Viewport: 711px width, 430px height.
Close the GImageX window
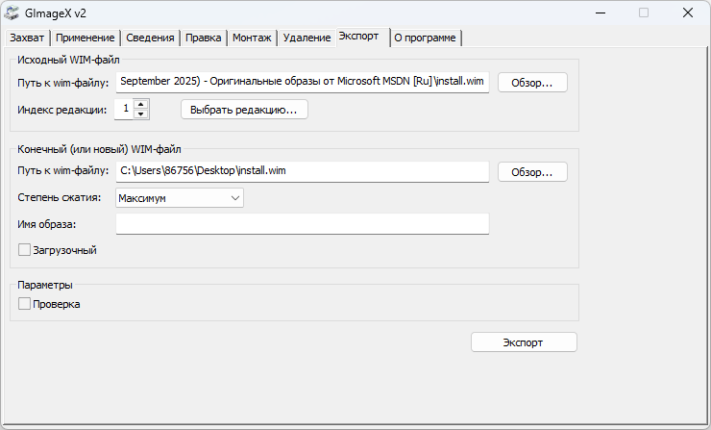click(688, 13)
